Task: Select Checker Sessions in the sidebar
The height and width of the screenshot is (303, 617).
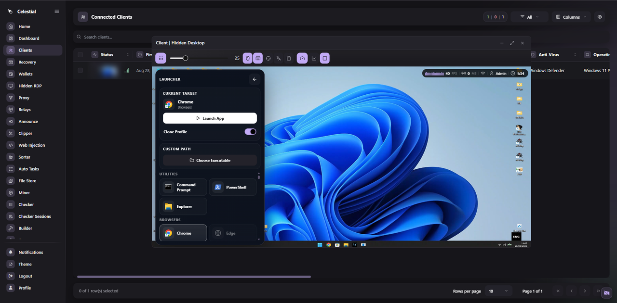Action: click(33, 216)
